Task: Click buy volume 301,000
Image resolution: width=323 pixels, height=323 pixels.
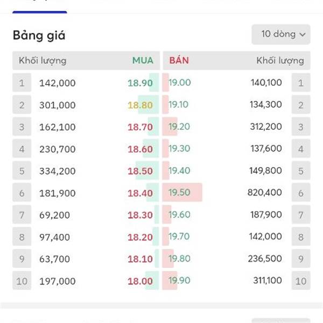Action: coord(57,105)
